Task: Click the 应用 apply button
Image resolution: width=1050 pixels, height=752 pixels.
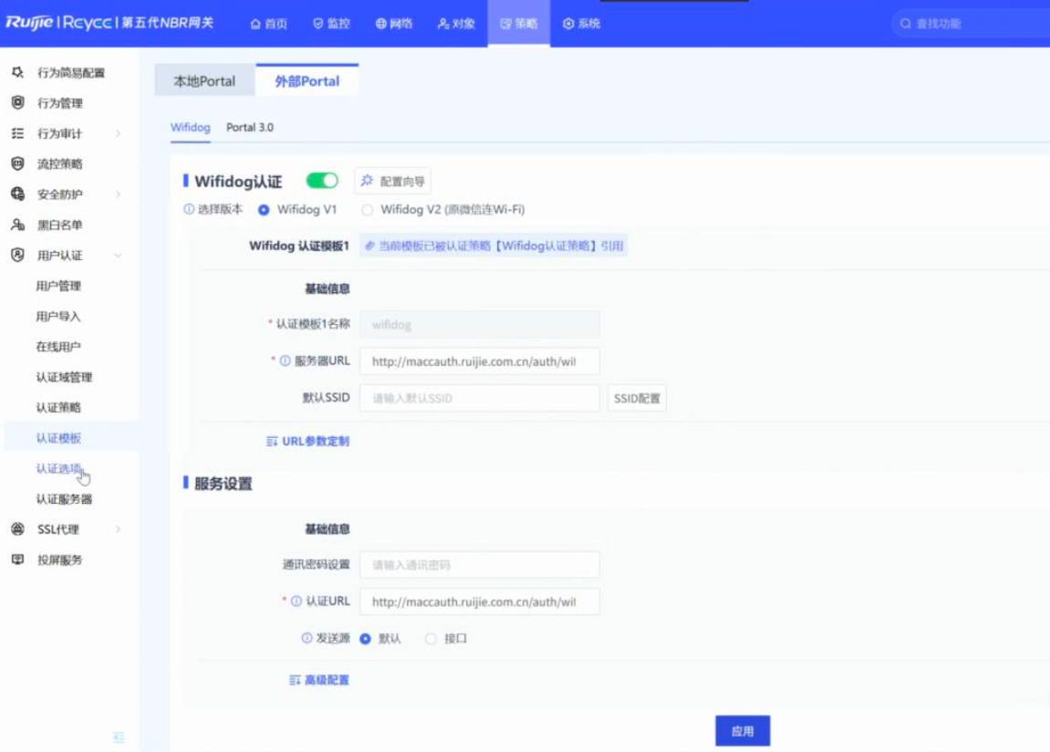Action: [742, 731]
